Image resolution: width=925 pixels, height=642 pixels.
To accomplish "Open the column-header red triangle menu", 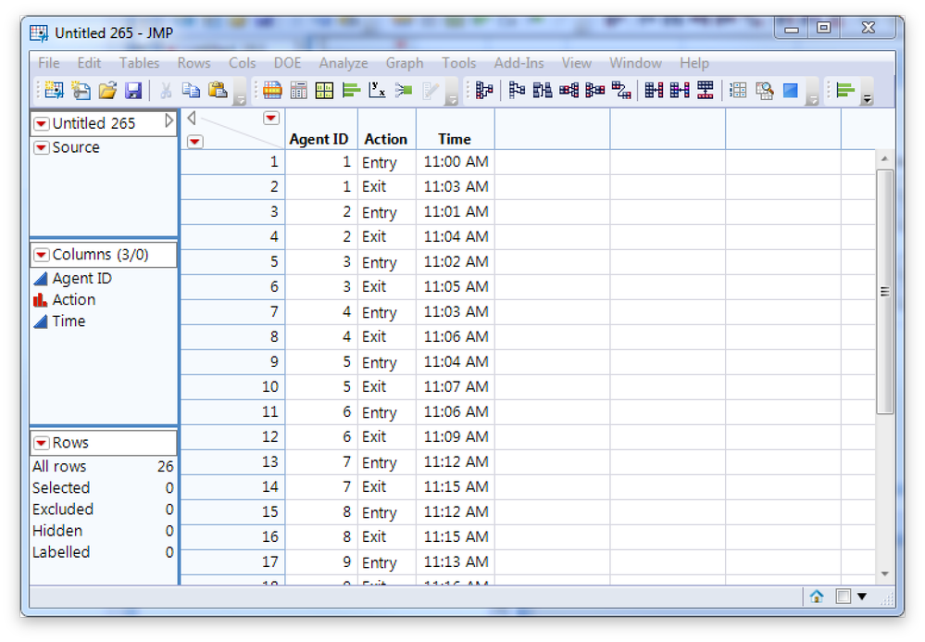I will (270, 118).
